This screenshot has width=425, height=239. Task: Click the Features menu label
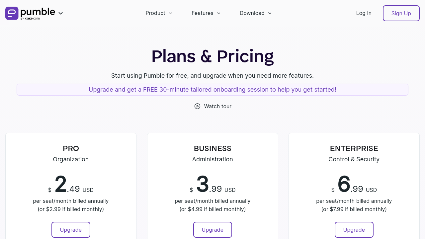(202, 13)
